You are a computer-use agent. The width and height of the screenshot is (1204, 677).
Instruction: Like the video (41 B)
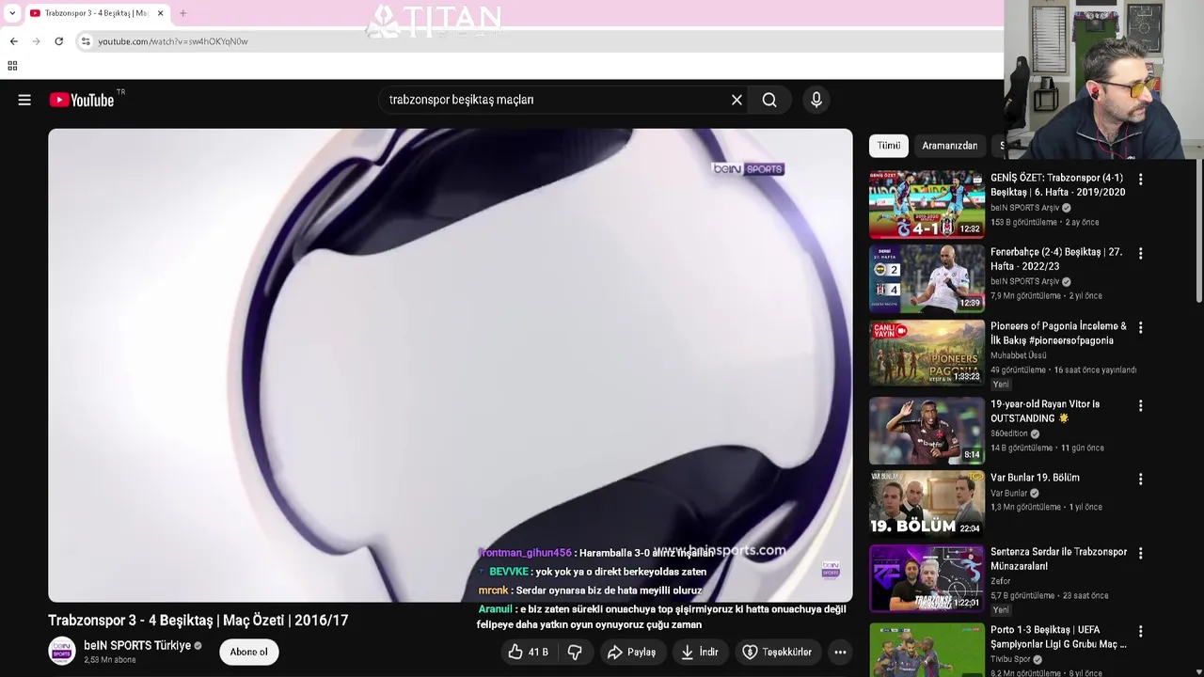528,652
